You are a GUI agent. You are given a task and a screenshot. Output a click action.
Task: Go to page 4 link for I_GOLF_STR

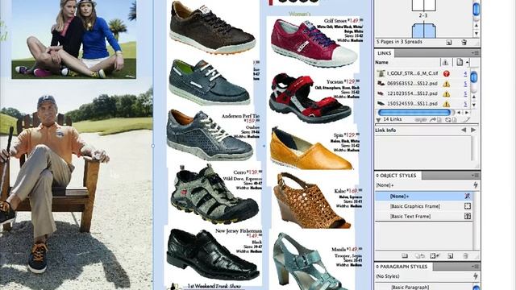click(x=465, y=73)
